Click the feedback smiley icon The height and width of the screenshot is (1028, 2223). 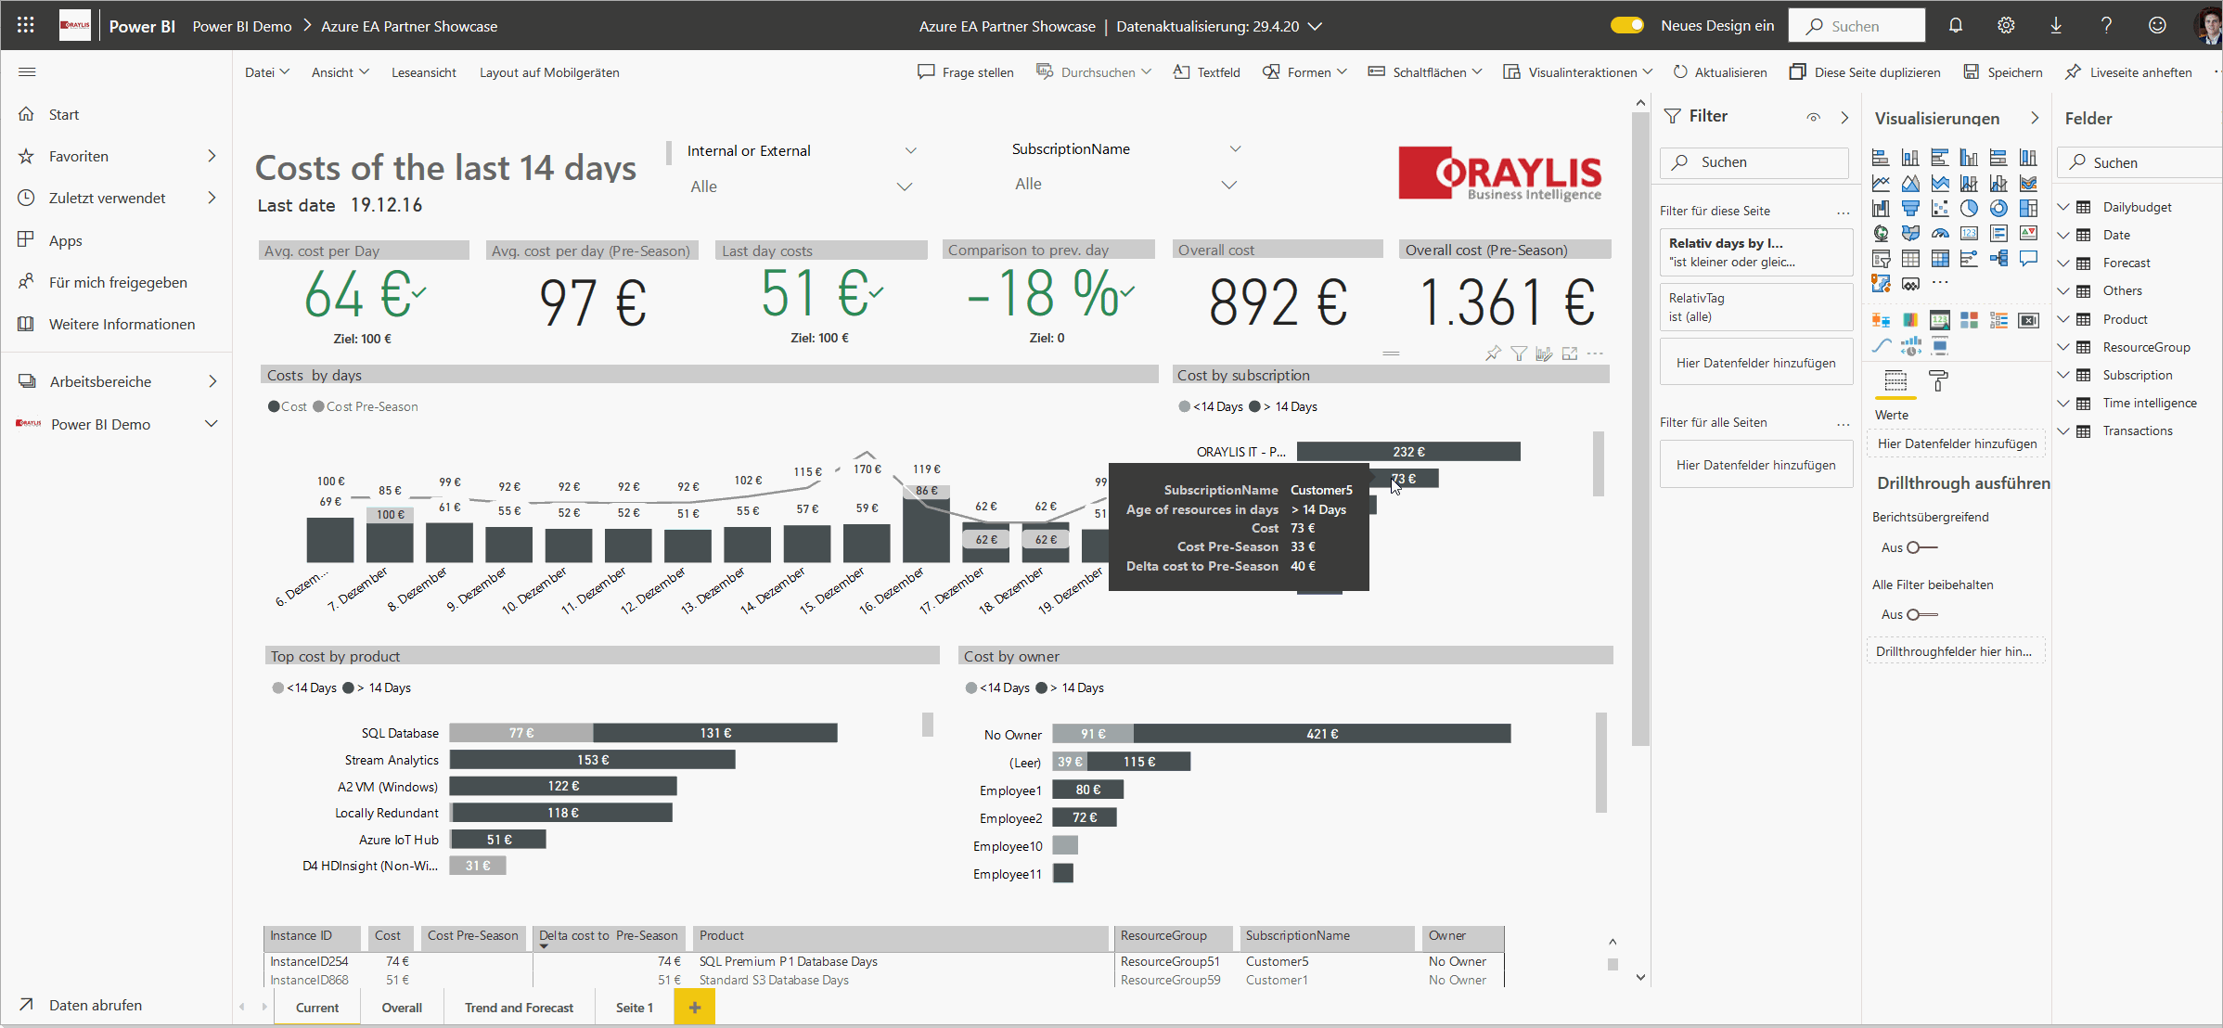pyautogui.click(x=2157, y=25)
